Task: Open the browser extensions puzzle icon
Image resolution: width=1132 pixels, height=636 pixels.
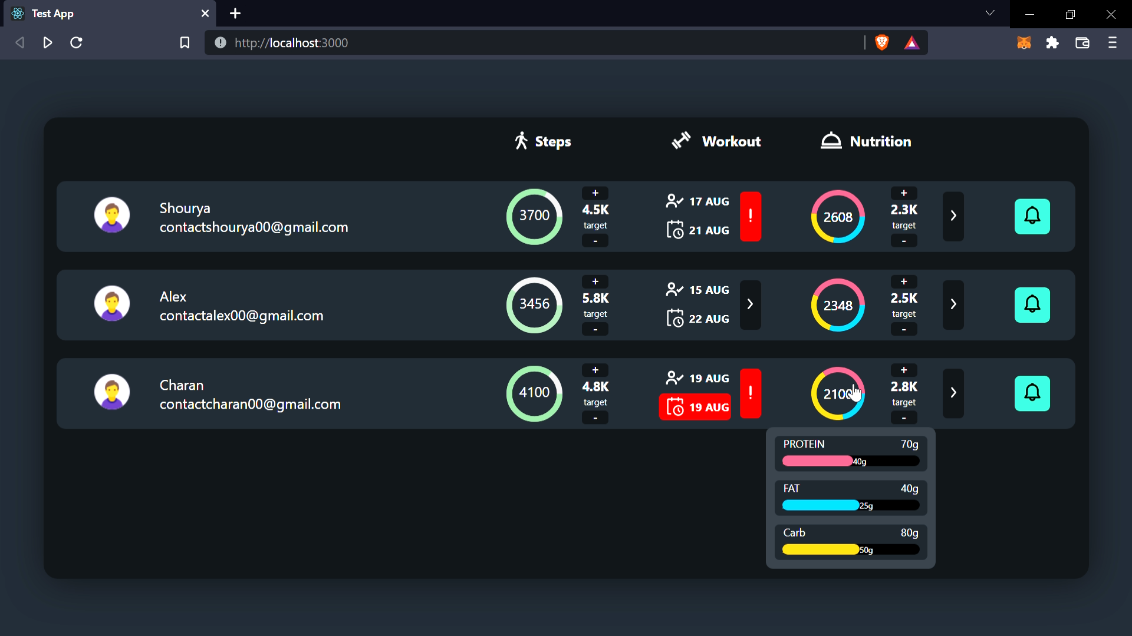Action: [x=1052, y=42]
